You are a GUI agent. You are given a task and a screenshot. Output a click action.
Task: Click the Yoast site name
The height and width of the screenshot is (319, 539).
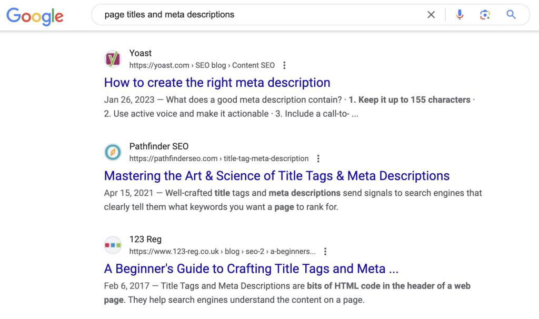point(141,53)
